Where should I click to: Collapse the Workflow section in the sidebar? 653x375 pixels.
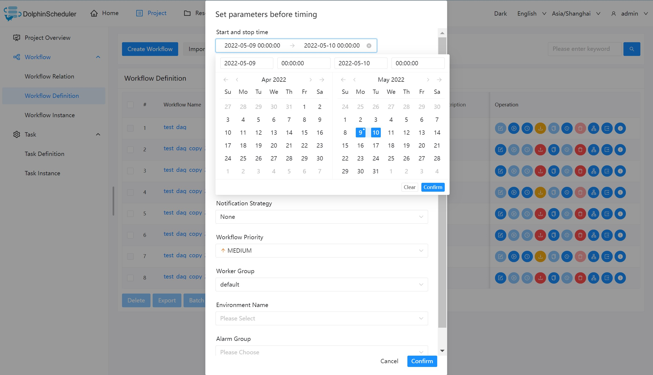98,57
